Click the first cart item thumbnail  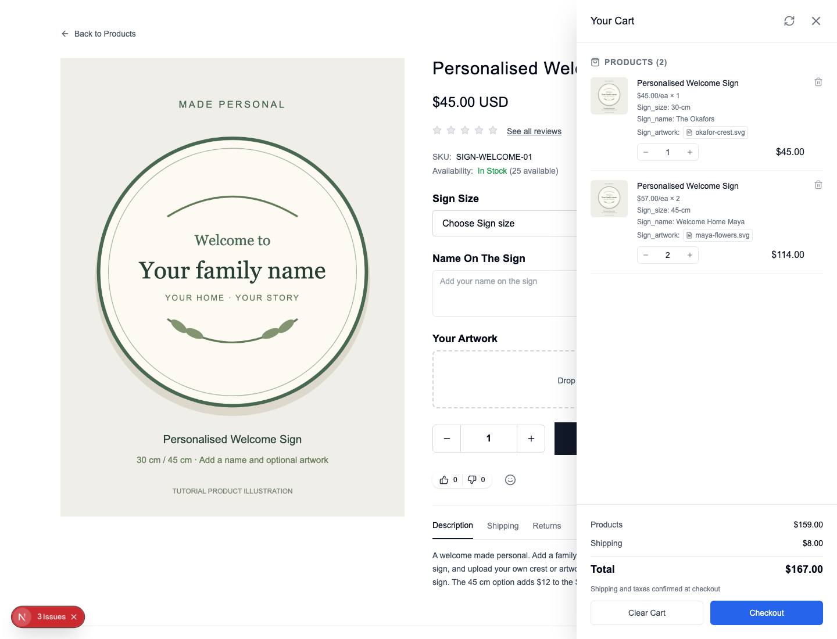[609, 96]
